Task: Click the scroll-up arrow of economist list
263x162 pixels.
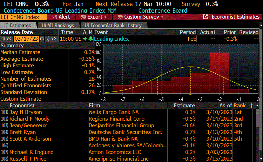Action: [x=257, y=106]
